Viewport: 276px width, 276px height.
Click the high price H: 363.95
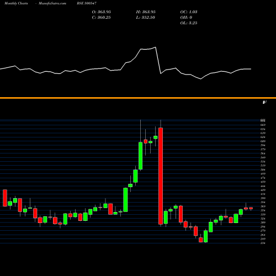(146, 12)
